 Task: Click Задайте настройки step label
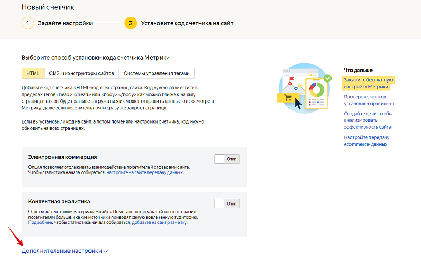pyautogui.click(x=65, y=23)
